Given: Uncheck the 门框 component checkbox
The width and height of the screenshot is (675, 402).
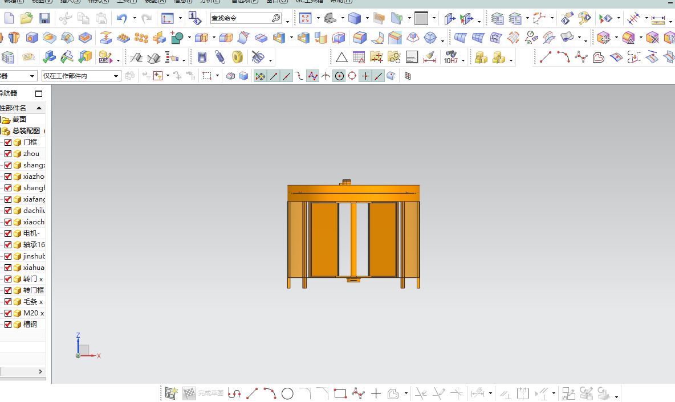Looking at the screenshot, I should (x=8, y=142).
